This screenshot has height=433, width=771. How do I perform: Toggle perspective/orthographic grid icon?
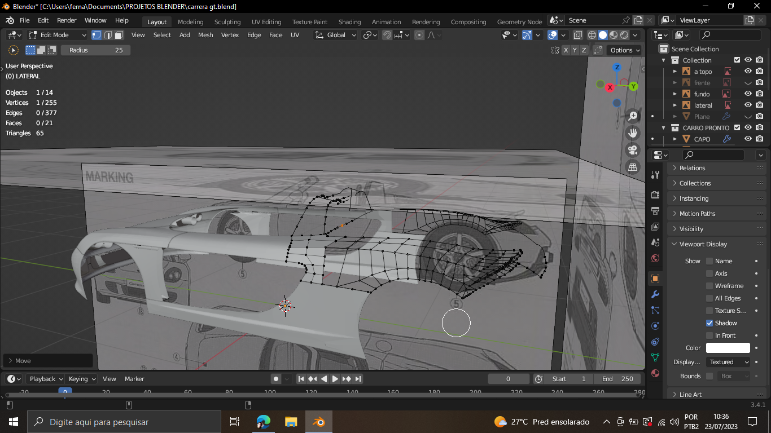click(633, 167)
